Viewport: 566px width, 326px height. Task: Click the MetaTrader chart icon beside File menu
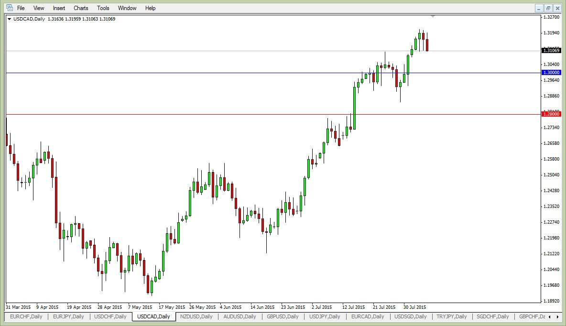(x=9, y=8)
